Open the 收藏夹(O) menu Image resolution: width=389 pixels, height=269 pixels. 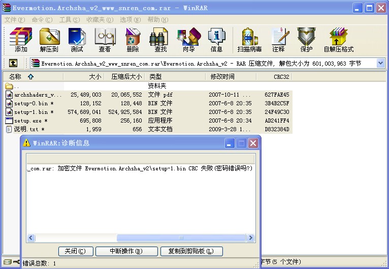point(100,20)
